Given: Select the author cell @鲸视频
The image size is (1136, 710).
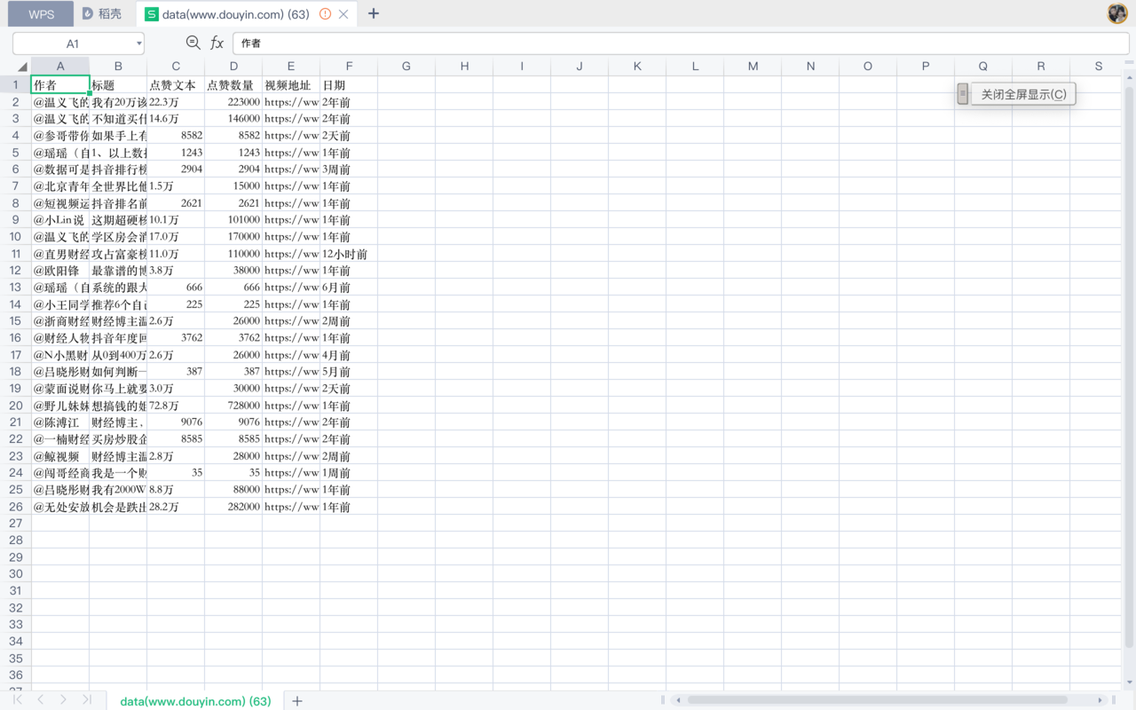Looking at the screenshot, I should coord(60,456).
